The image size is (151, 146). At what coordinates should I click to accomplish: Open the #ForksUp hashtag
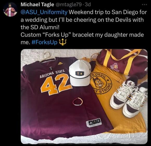point(45,42)
